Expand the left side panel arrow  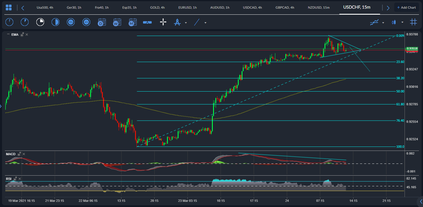tap(1, 107)
